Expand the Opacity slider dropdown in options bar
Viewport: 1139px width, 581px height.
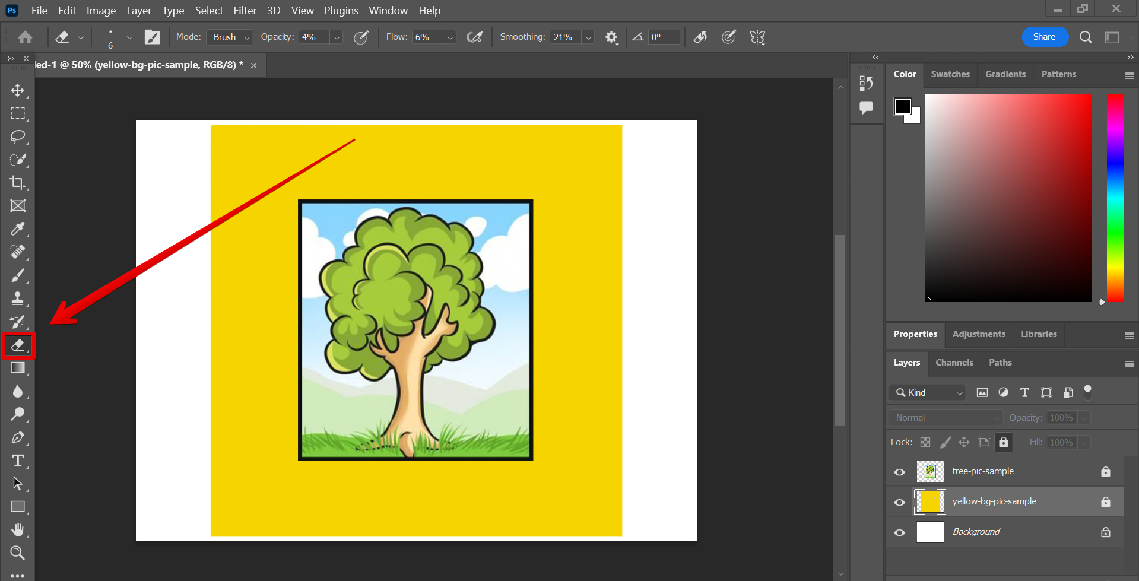337,37
